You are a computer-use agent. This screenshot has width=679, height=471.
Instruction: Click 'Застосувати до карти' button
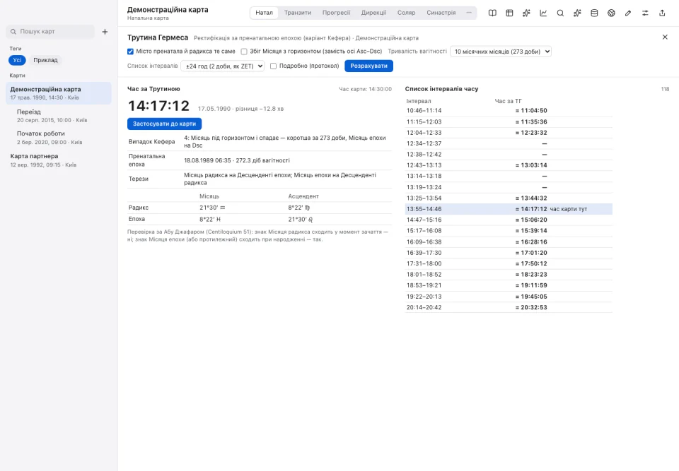[165, 124]
